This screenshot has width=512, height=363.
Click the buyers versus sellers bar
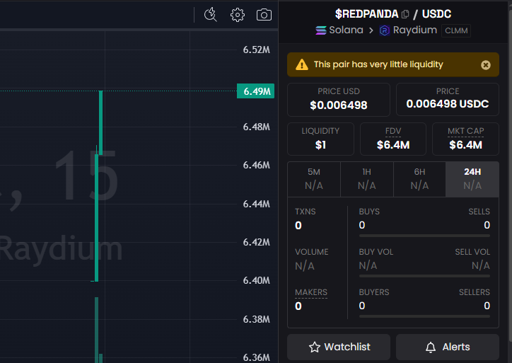[424, 316]
